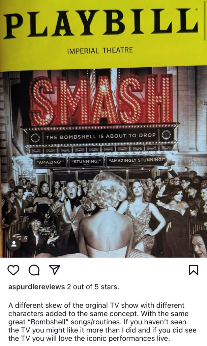Tap the IMPERIAL THEATRE text on the playbill

(x=100, y=50)
